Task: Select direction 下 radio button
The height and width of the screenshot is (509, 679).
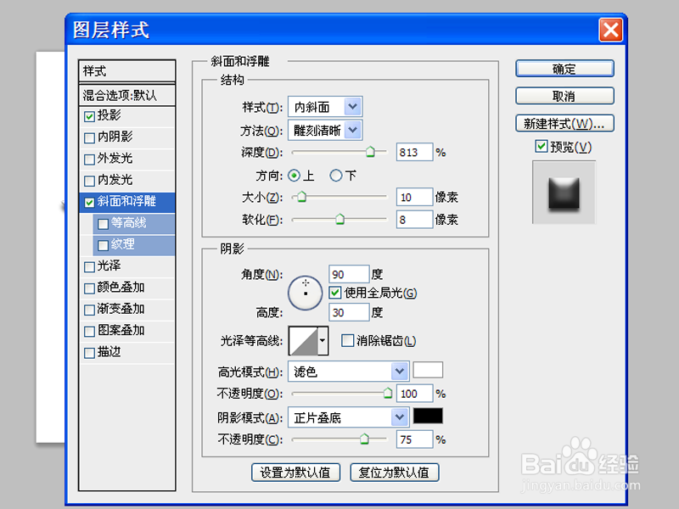Action: coord(335,176)
